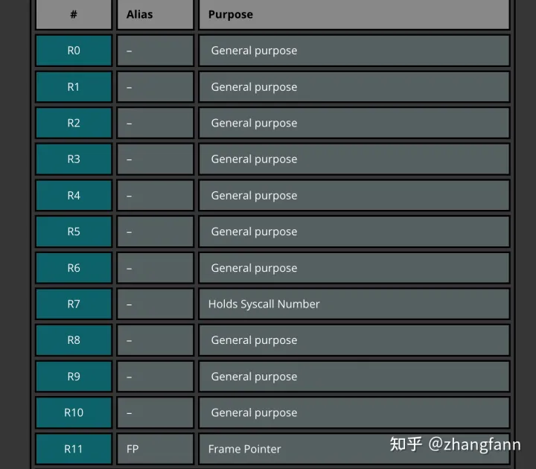Screen dimensions: 536x469
Task: Click General purpose text in R0 row
Action: coord(254,51)
